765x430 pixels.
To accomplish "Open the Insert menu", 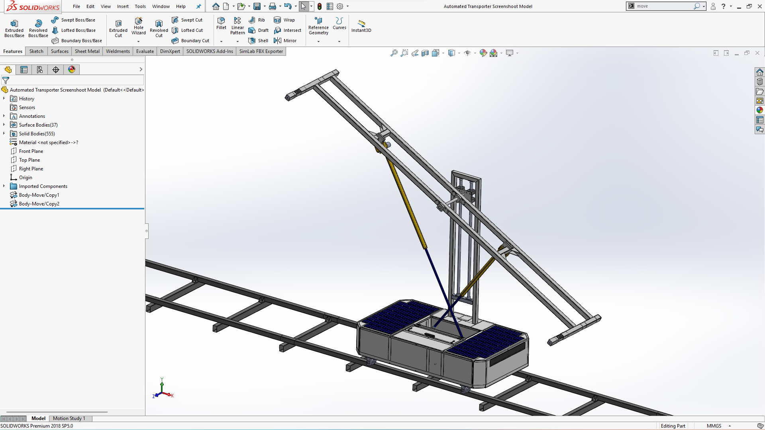I will [123, 6].
